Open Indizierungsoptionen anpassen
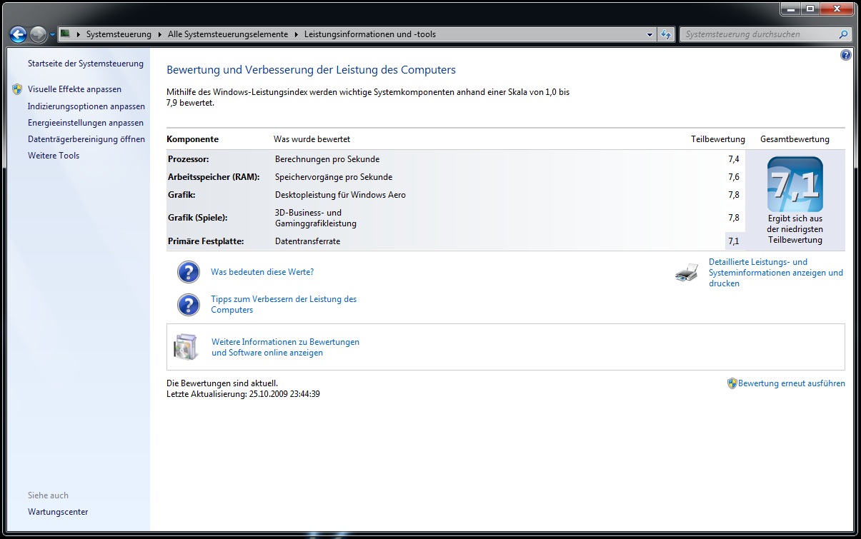Screen dimensions: 861x539 coord(86,106)
